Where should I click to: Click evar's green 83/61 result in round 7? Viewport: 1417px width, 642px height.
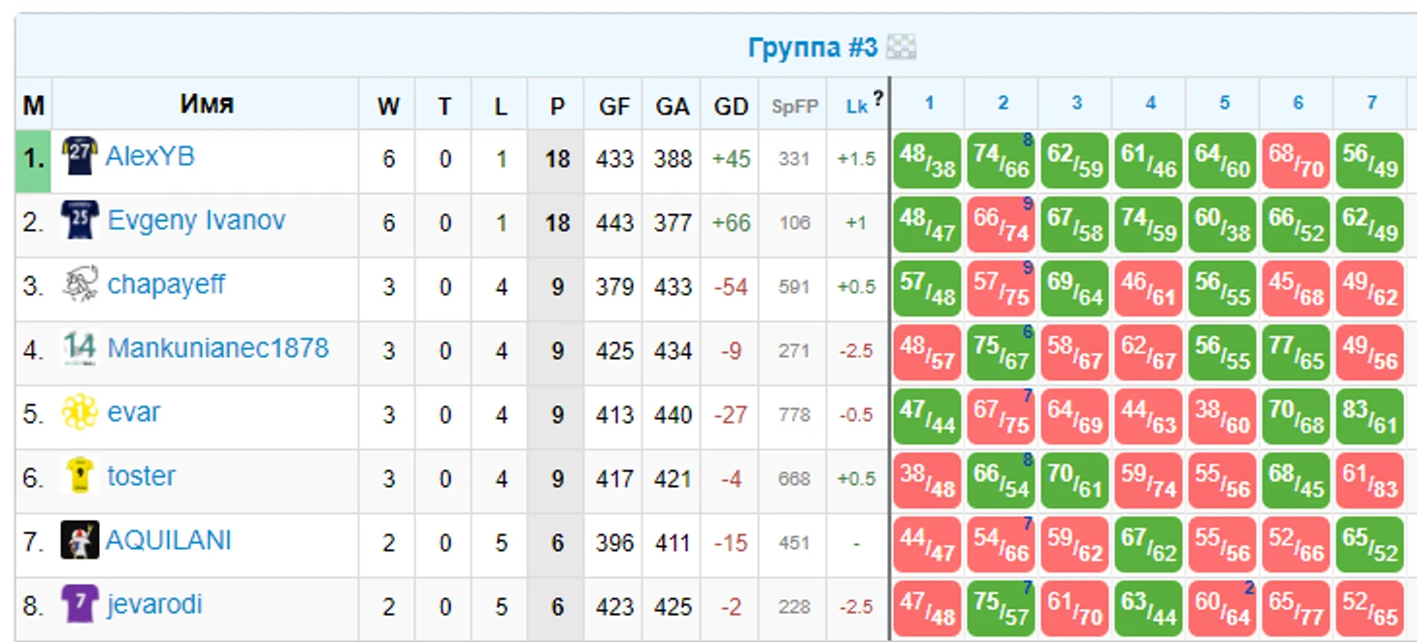click(1369, 417)
